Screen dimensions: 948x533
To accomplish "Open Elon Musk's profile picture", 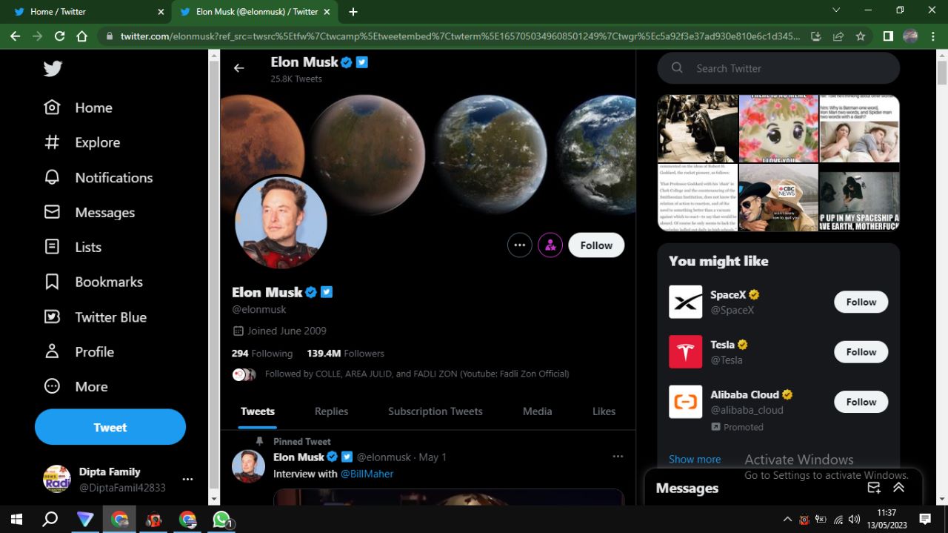I will pos(281,222).
